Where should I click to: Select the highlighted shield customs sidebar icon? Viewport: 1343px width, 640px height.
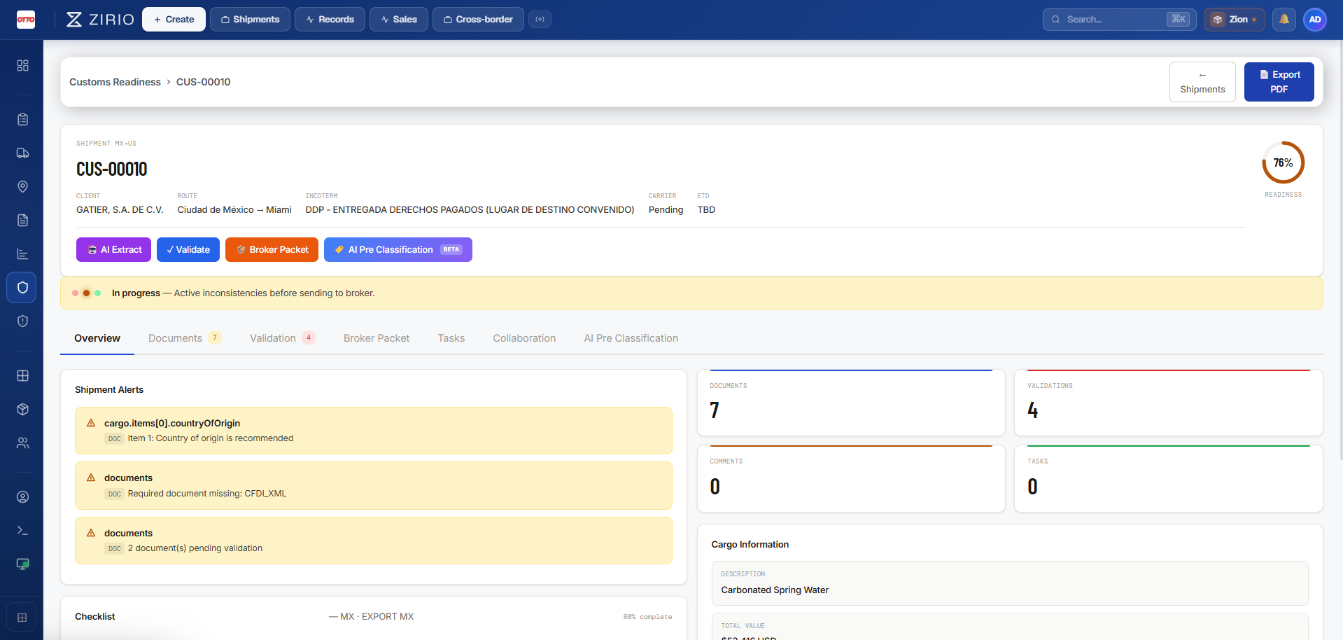pyautogui.click(x=22, y=288)
